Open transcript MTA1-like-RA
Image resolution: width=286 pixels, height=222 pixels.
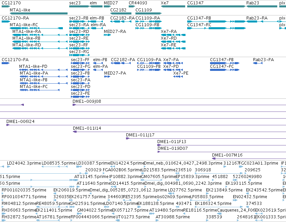(x=40, y=35)
